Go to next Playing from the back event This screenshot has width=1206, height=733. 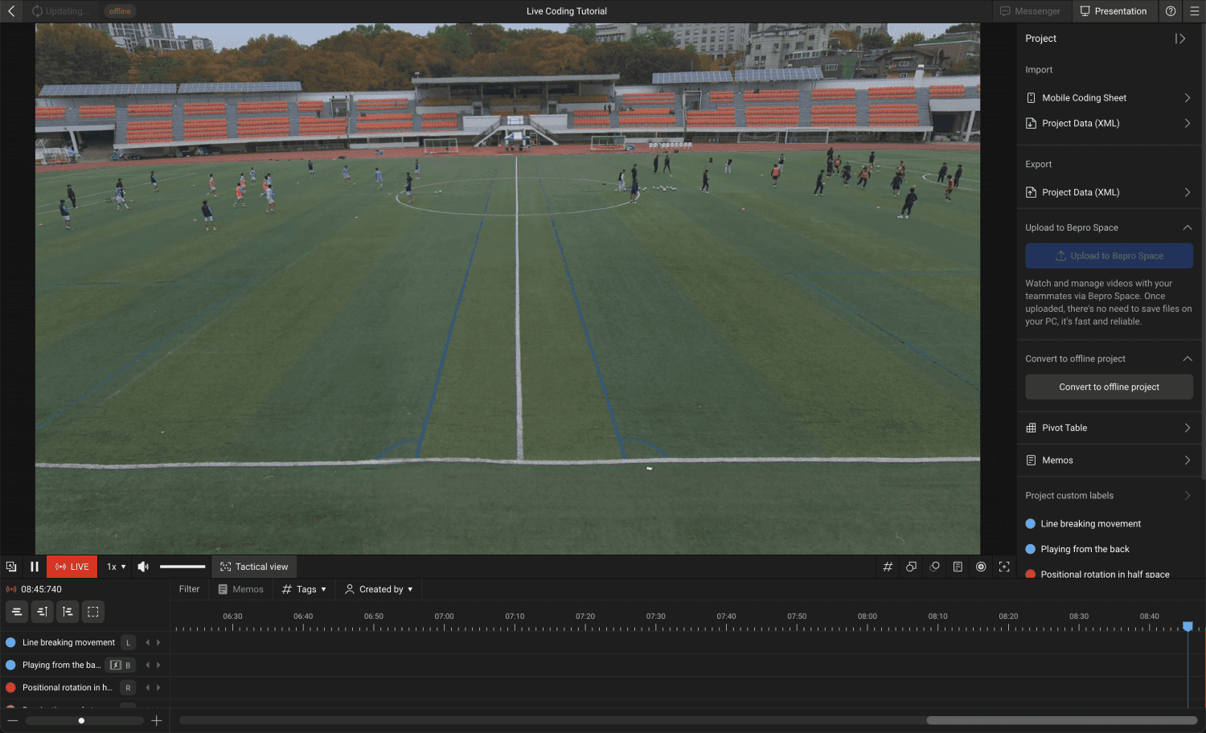click(158, 665)
